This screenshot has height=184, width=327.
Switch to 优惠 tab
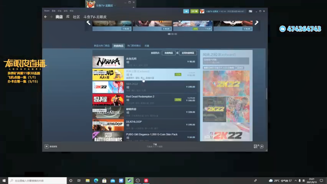147,46
